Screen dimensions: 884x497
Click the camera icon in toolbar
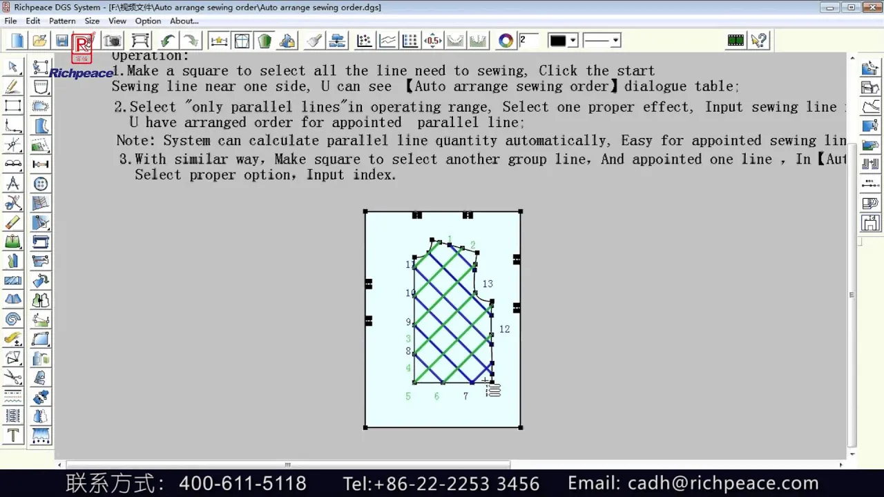(113, 41)
